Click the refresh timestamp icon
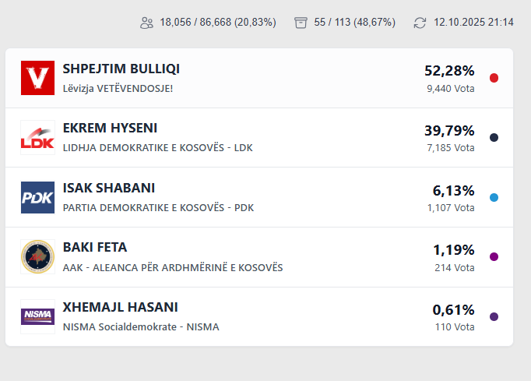Viewport: 531px width, 381px height. (x=420, y=23)
